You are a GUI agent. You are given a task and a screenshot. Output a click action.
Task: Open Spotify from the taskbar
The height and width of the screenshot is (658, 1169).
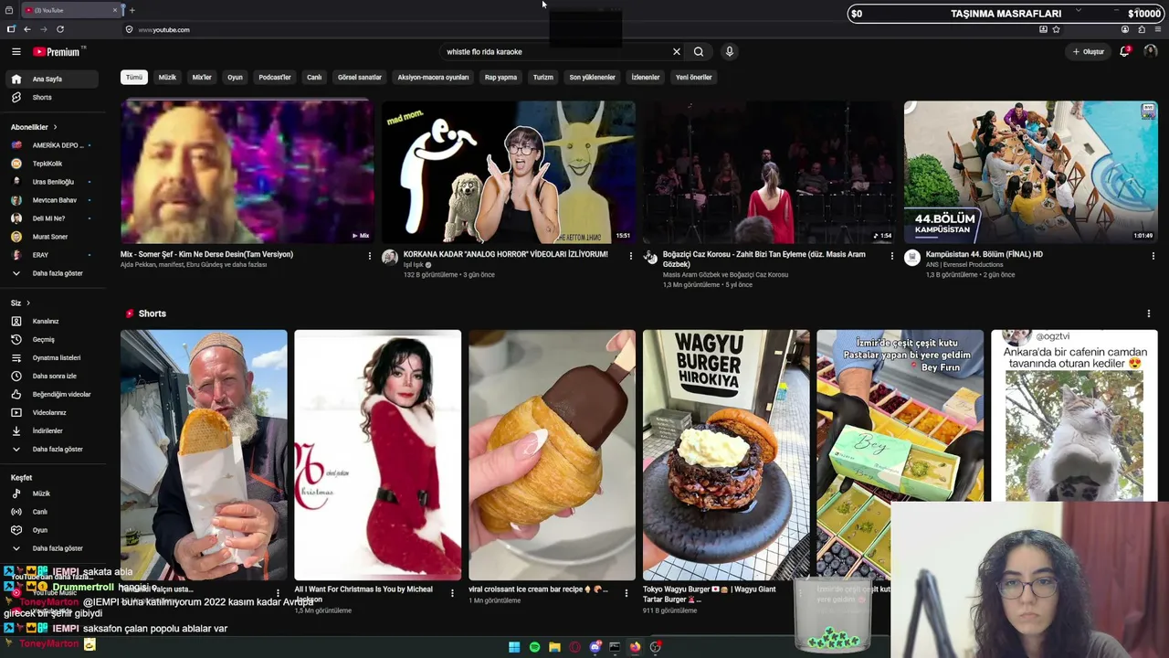click(x=534, y=647)
